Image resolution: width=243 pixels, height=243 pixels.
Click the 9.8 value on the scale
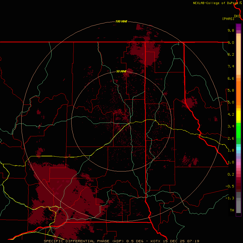231,30
